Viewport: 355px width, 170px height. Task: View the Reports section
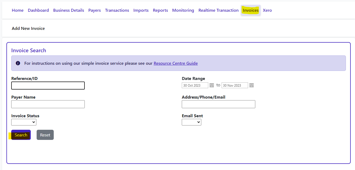pos(160,10)
